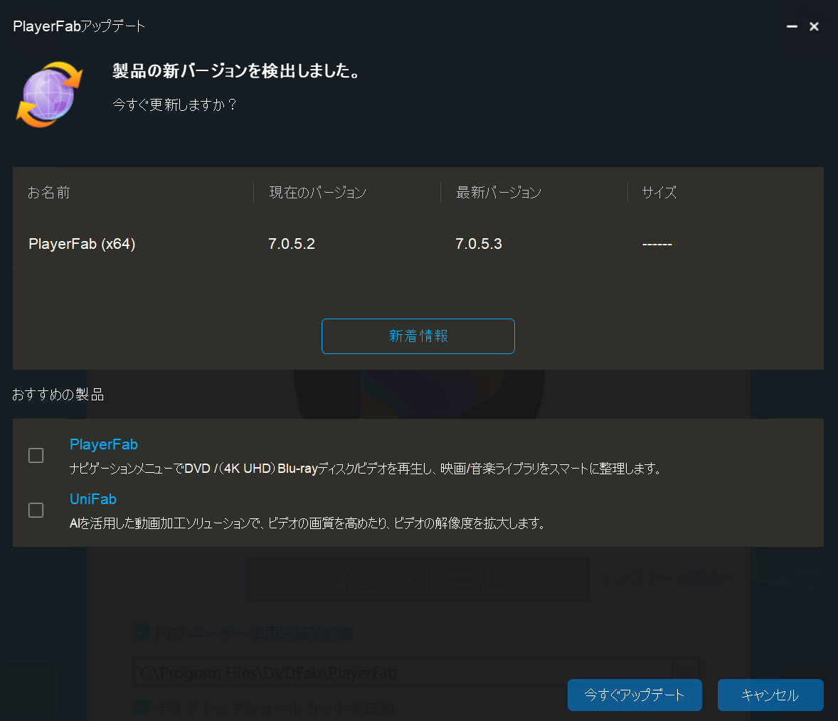Click the 今すぐ更新しますか？ prompt text
The height and width of the screenshot is (721, 838).
pyautogui.click(x=174, y=105)
